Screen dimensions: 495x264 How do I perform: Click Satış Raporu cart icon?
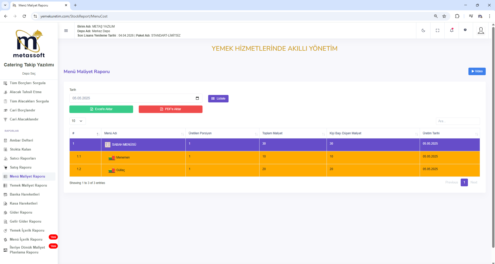5,168
